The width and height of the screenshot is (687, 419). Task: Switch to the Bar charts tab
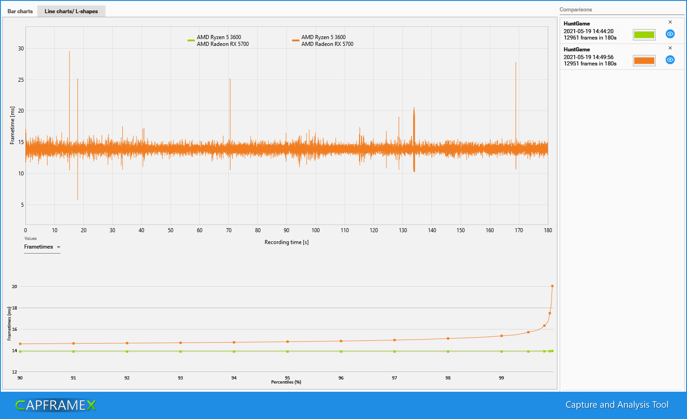(20, 11)
